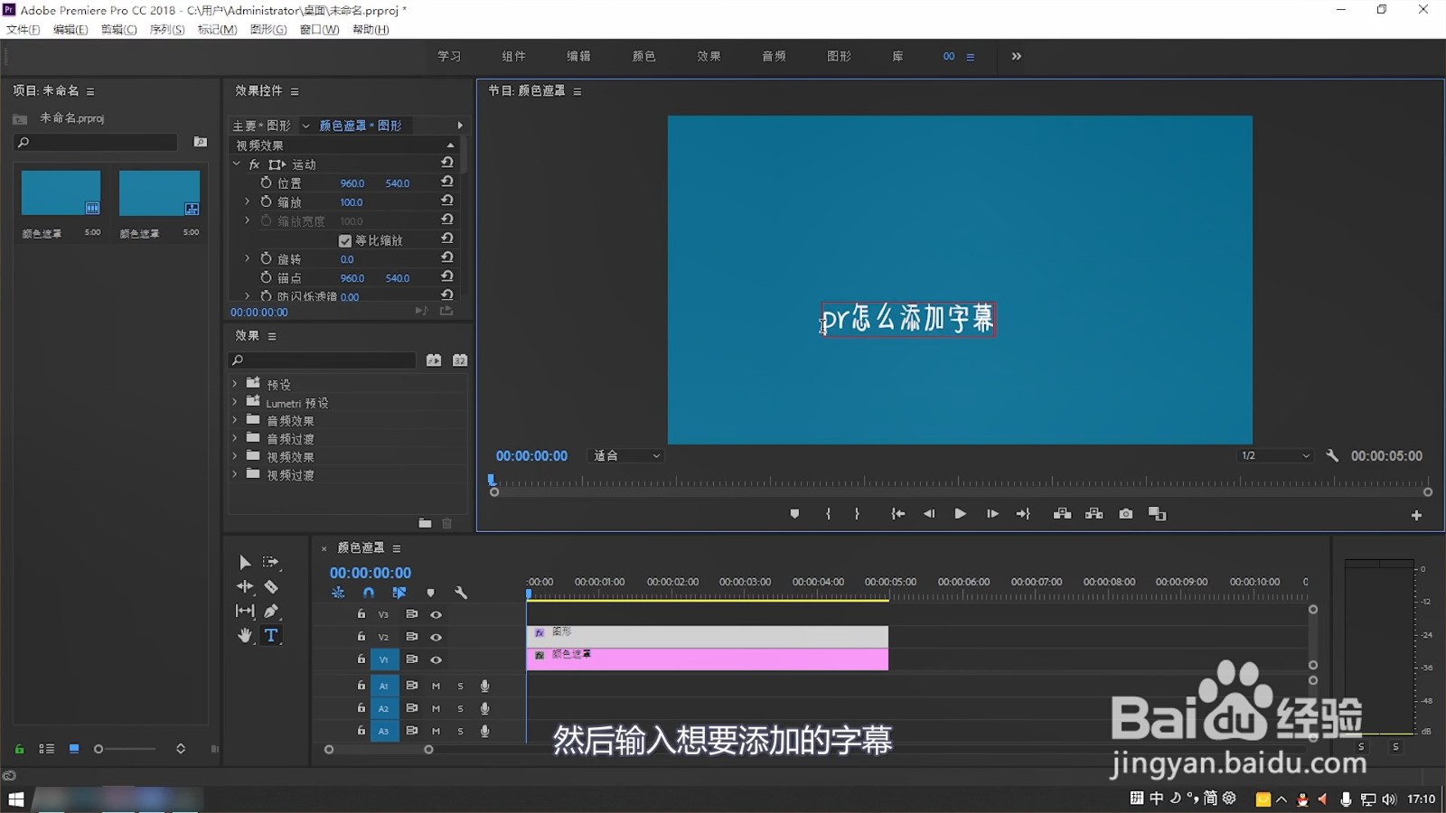The height and width of the screenshot is (813, 1446).
Task: Collapse the 运动 effect group
Action: [x=237, y=164]
